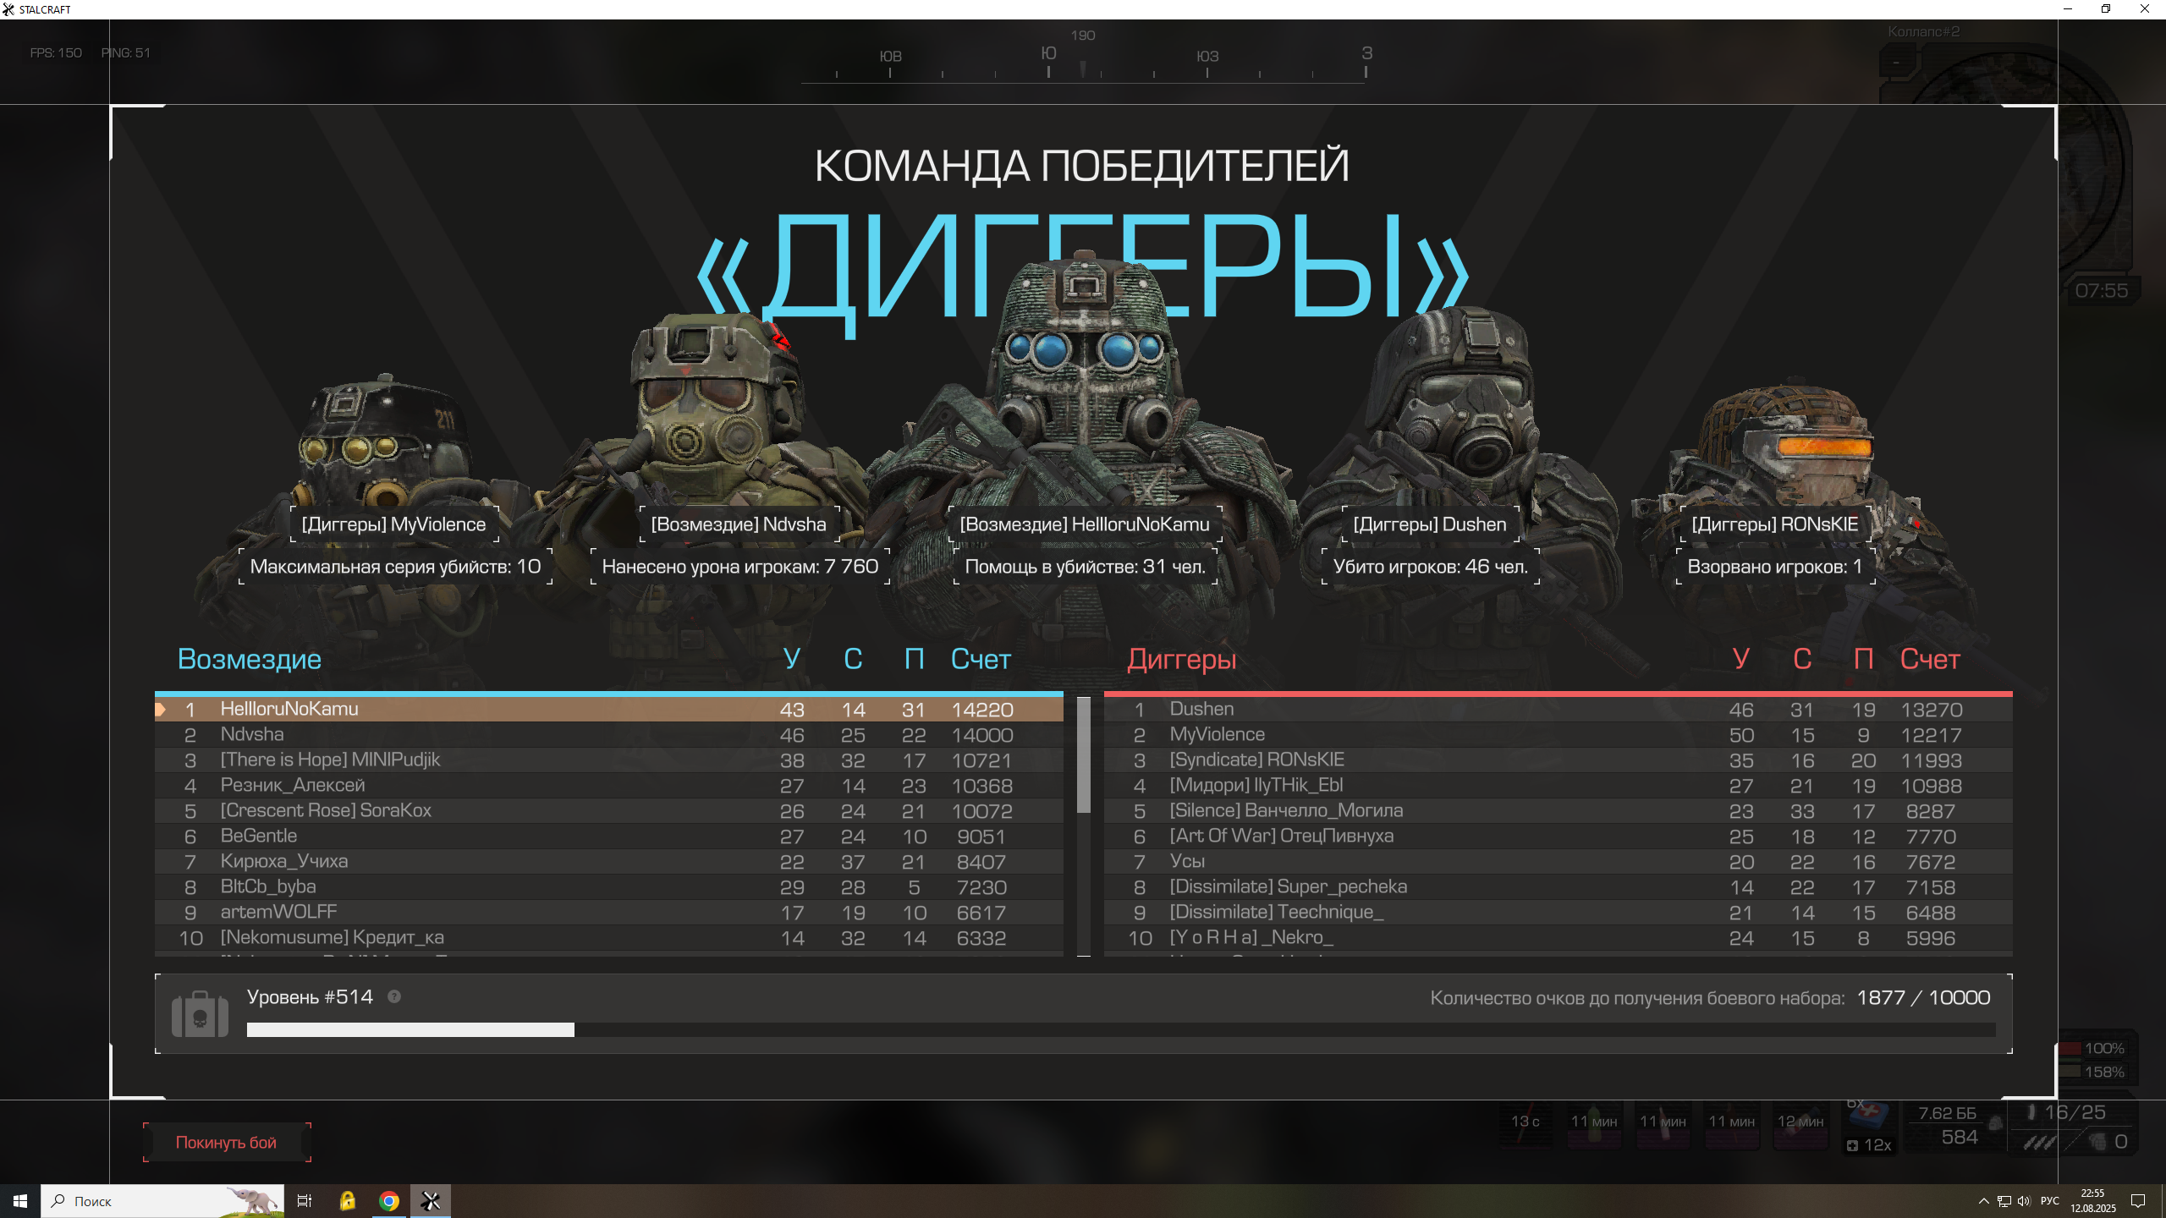Click Нанесено урона игрокам: 7 760 label
The height and width of the screenshot is (1218, 2166).
pos(740,567)
